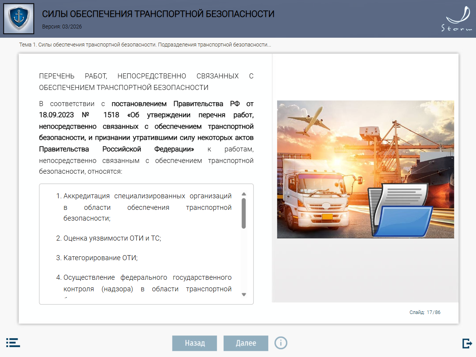Click the exit course icon
This screenshot has height=357, width=476.
click(467, 343)
